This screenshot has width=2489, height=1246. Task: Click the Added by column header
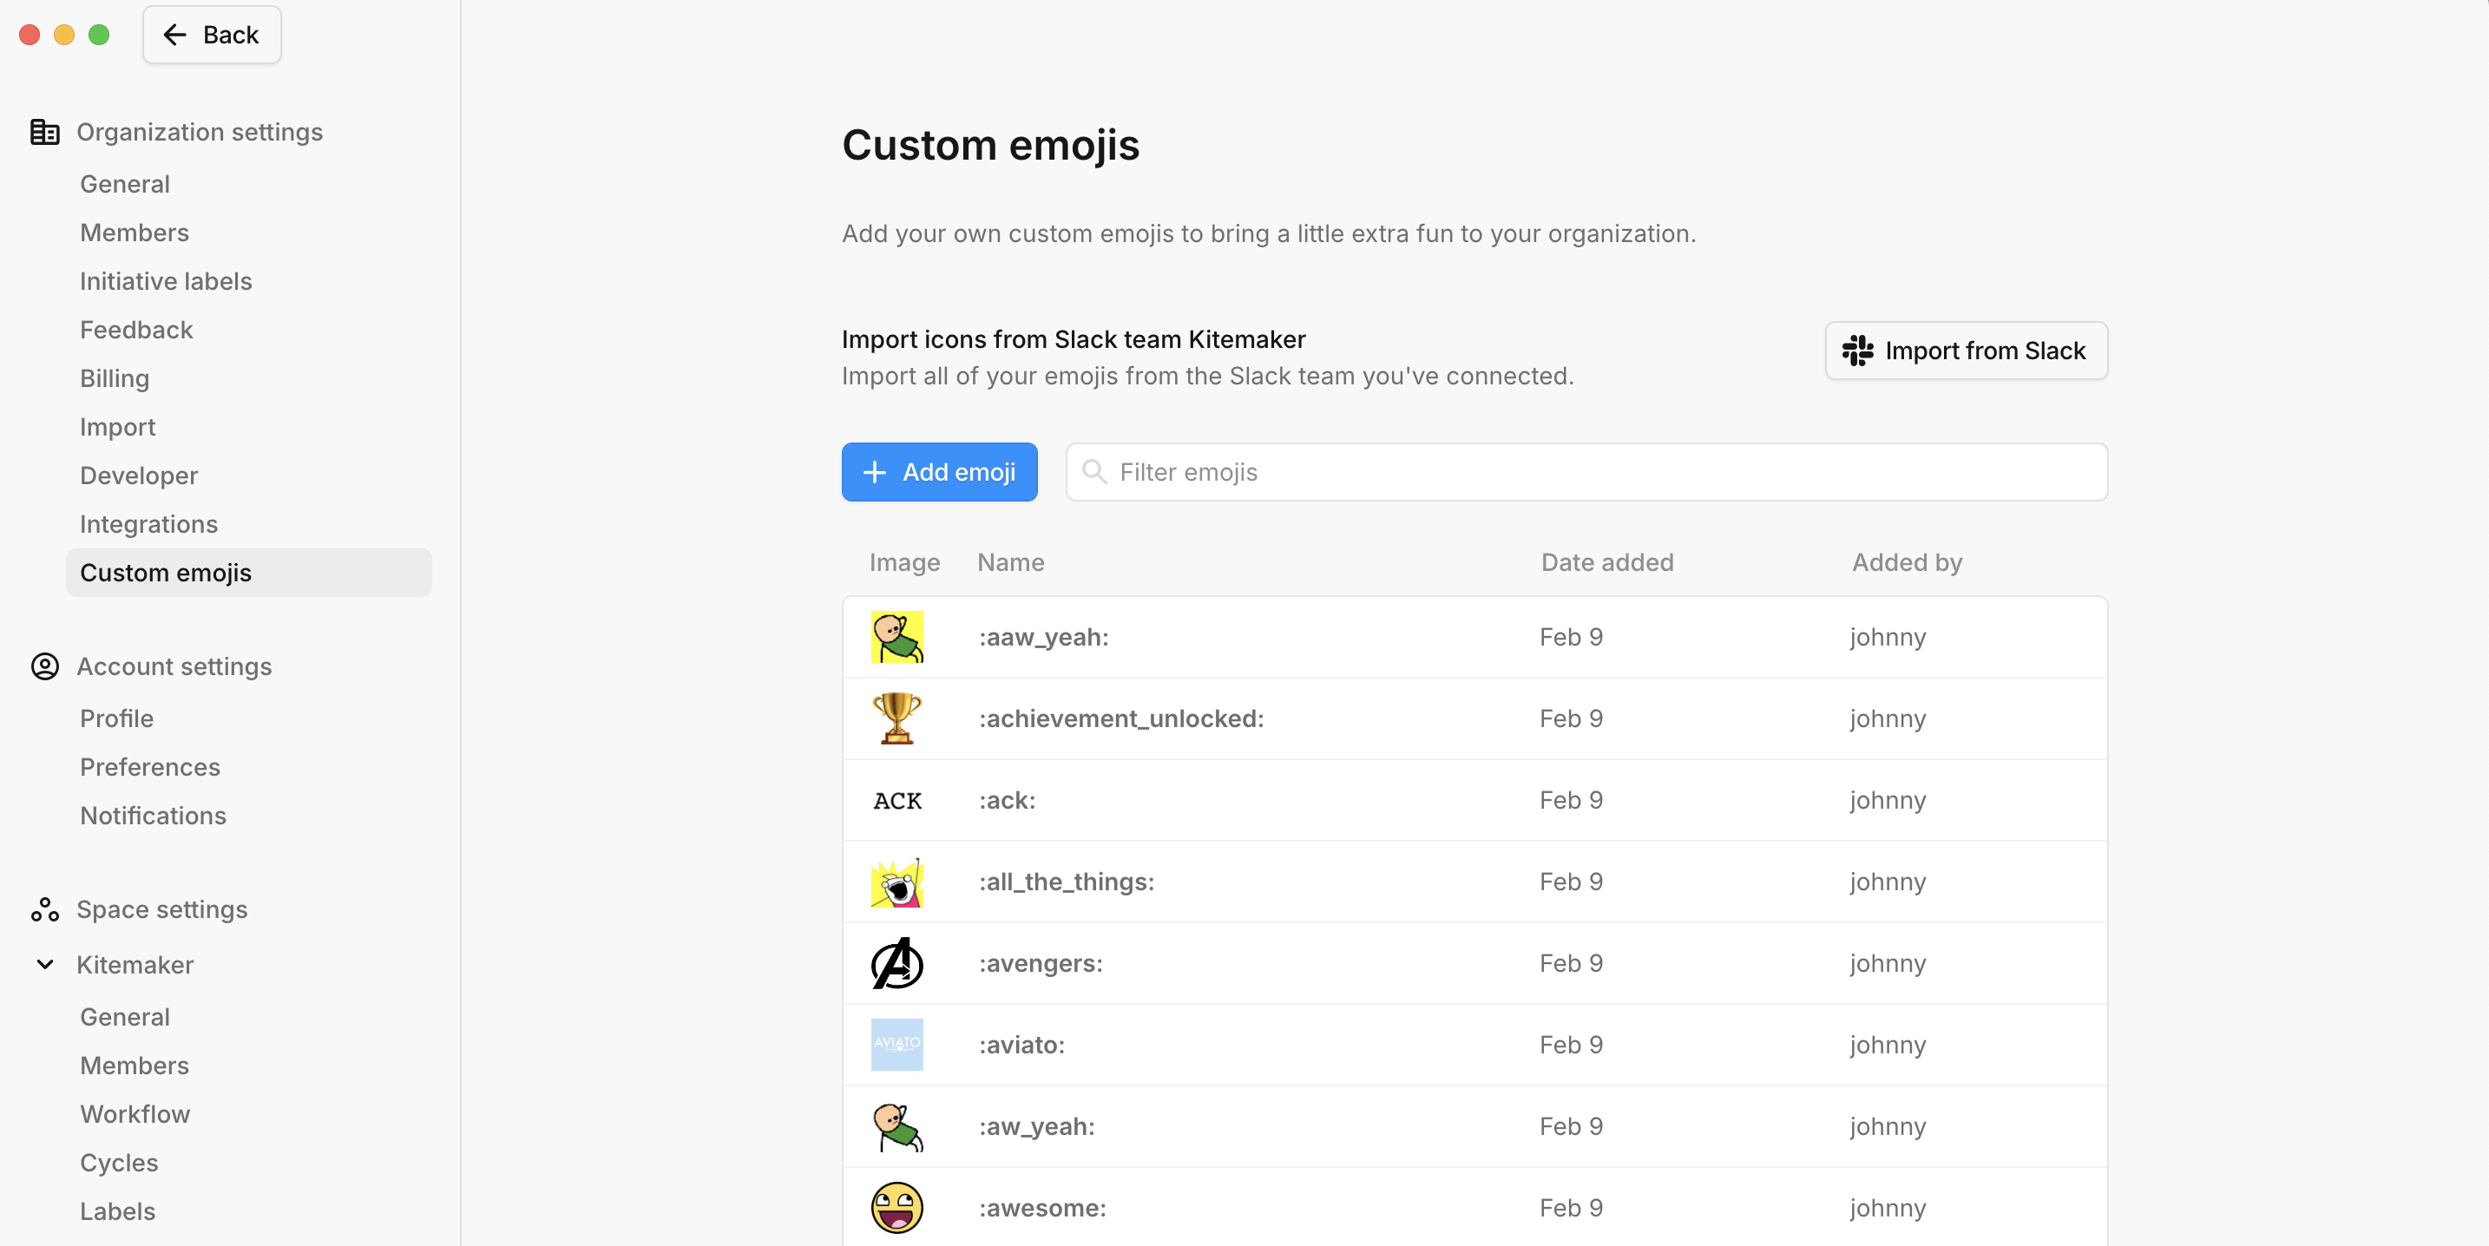click(1907, 562)
